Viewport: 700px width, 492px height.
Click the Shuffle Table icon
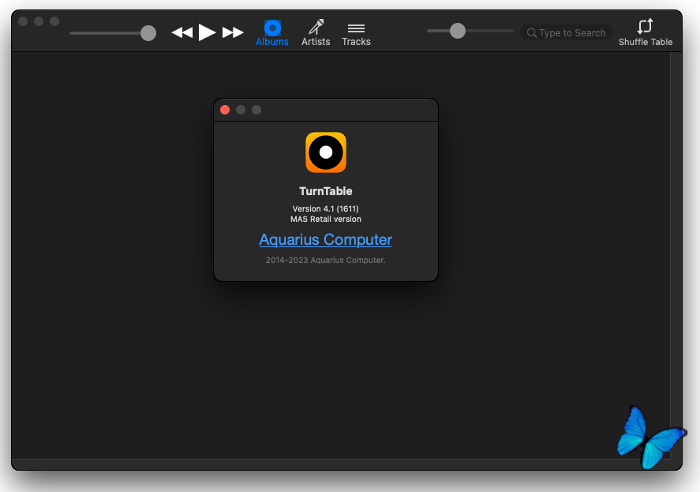645,26
